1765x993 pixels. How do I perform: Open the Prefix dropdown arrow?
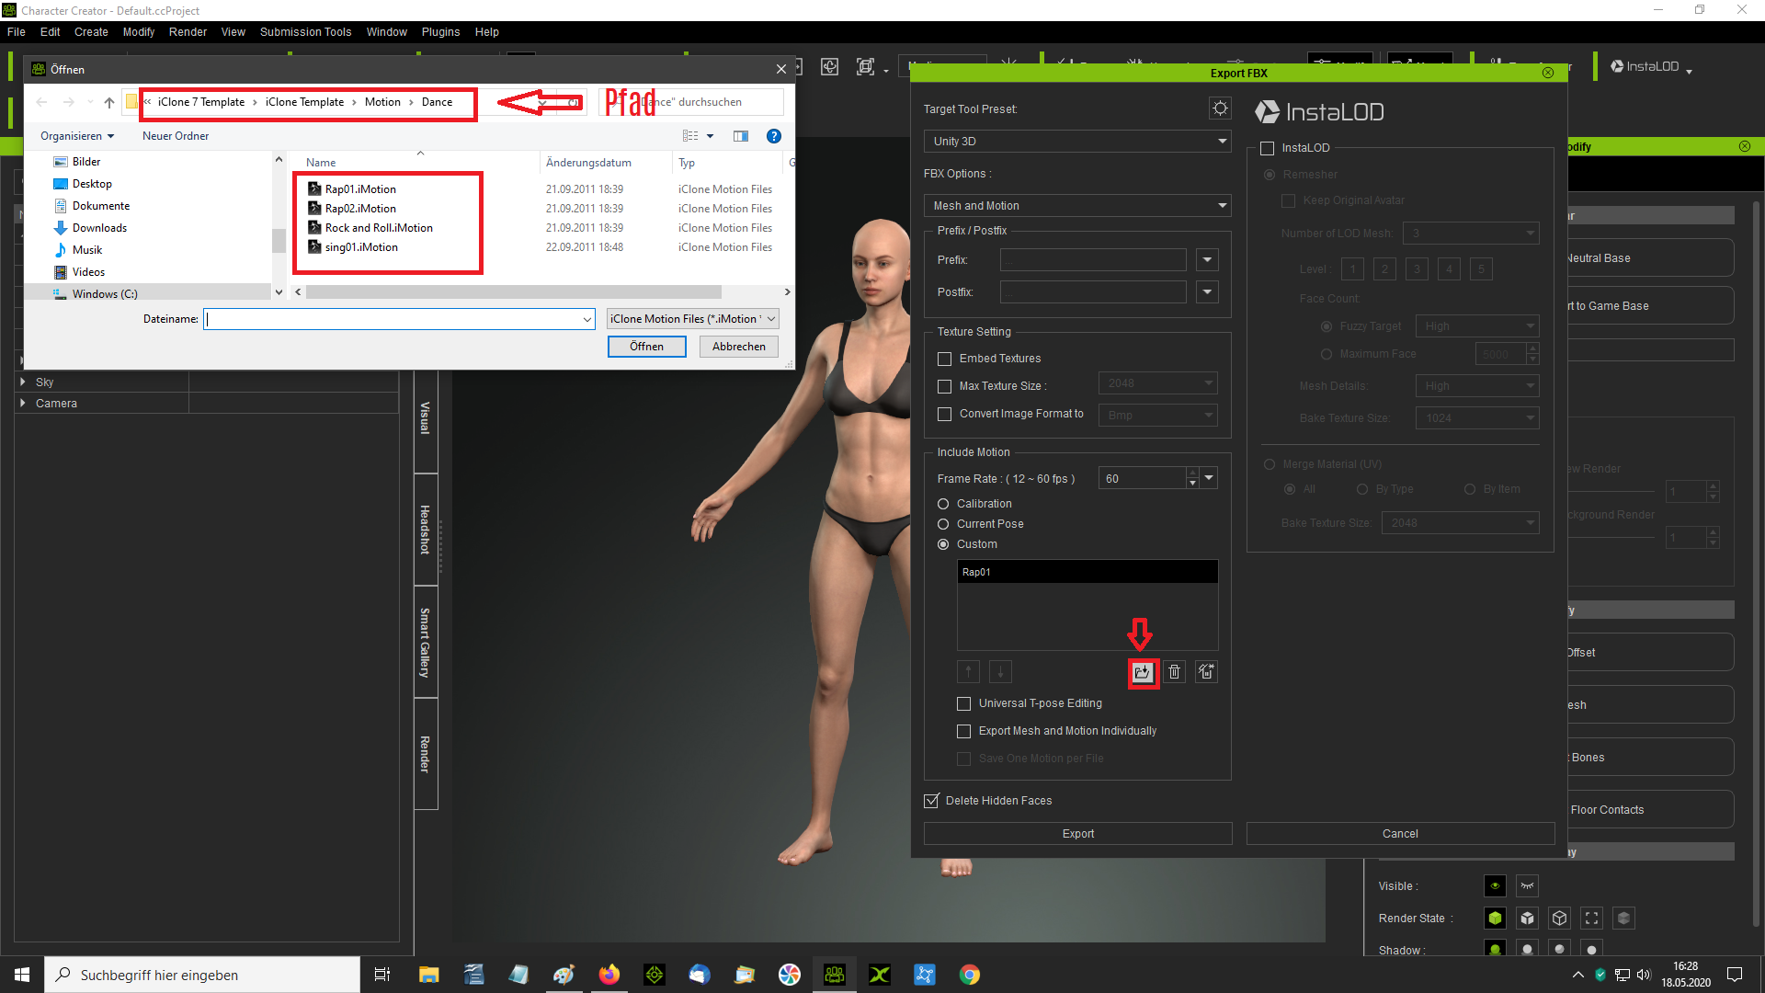1207,260
